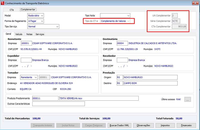Click the Transporte Anterior button
The height and width of the screenshot is (130, 200).
tap(42, 125)
